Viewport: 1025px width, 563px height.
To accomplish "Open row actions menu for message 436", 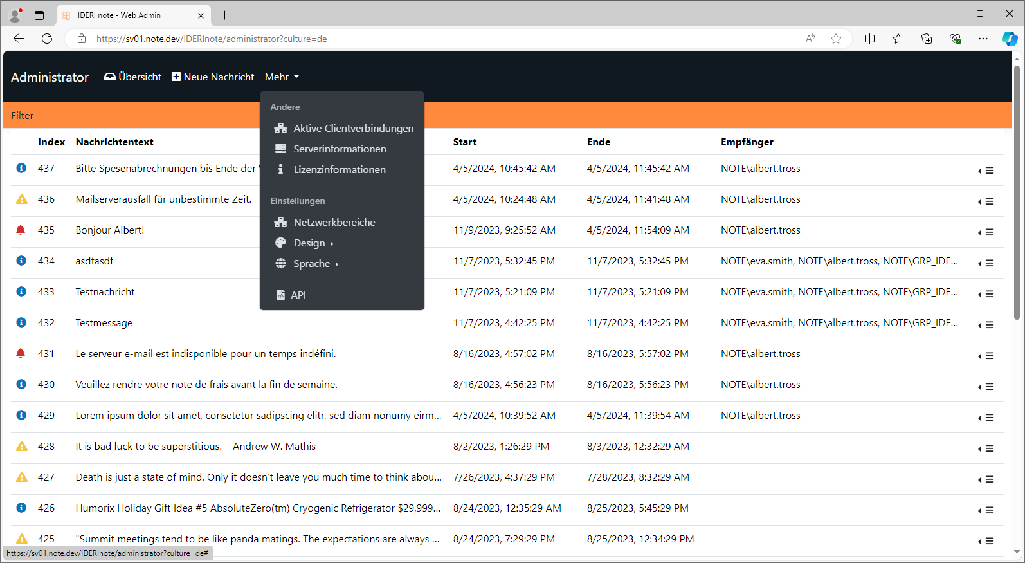I will [986, 201].
